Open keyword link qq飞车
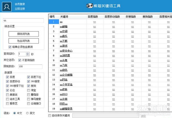 64,65
